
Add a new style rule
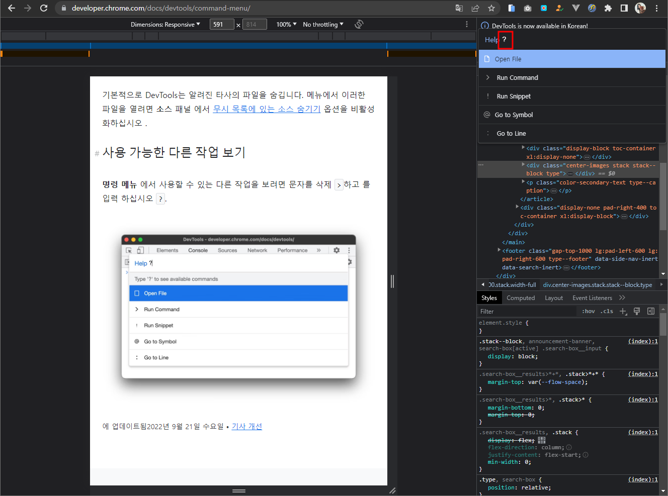pos(623,311)
